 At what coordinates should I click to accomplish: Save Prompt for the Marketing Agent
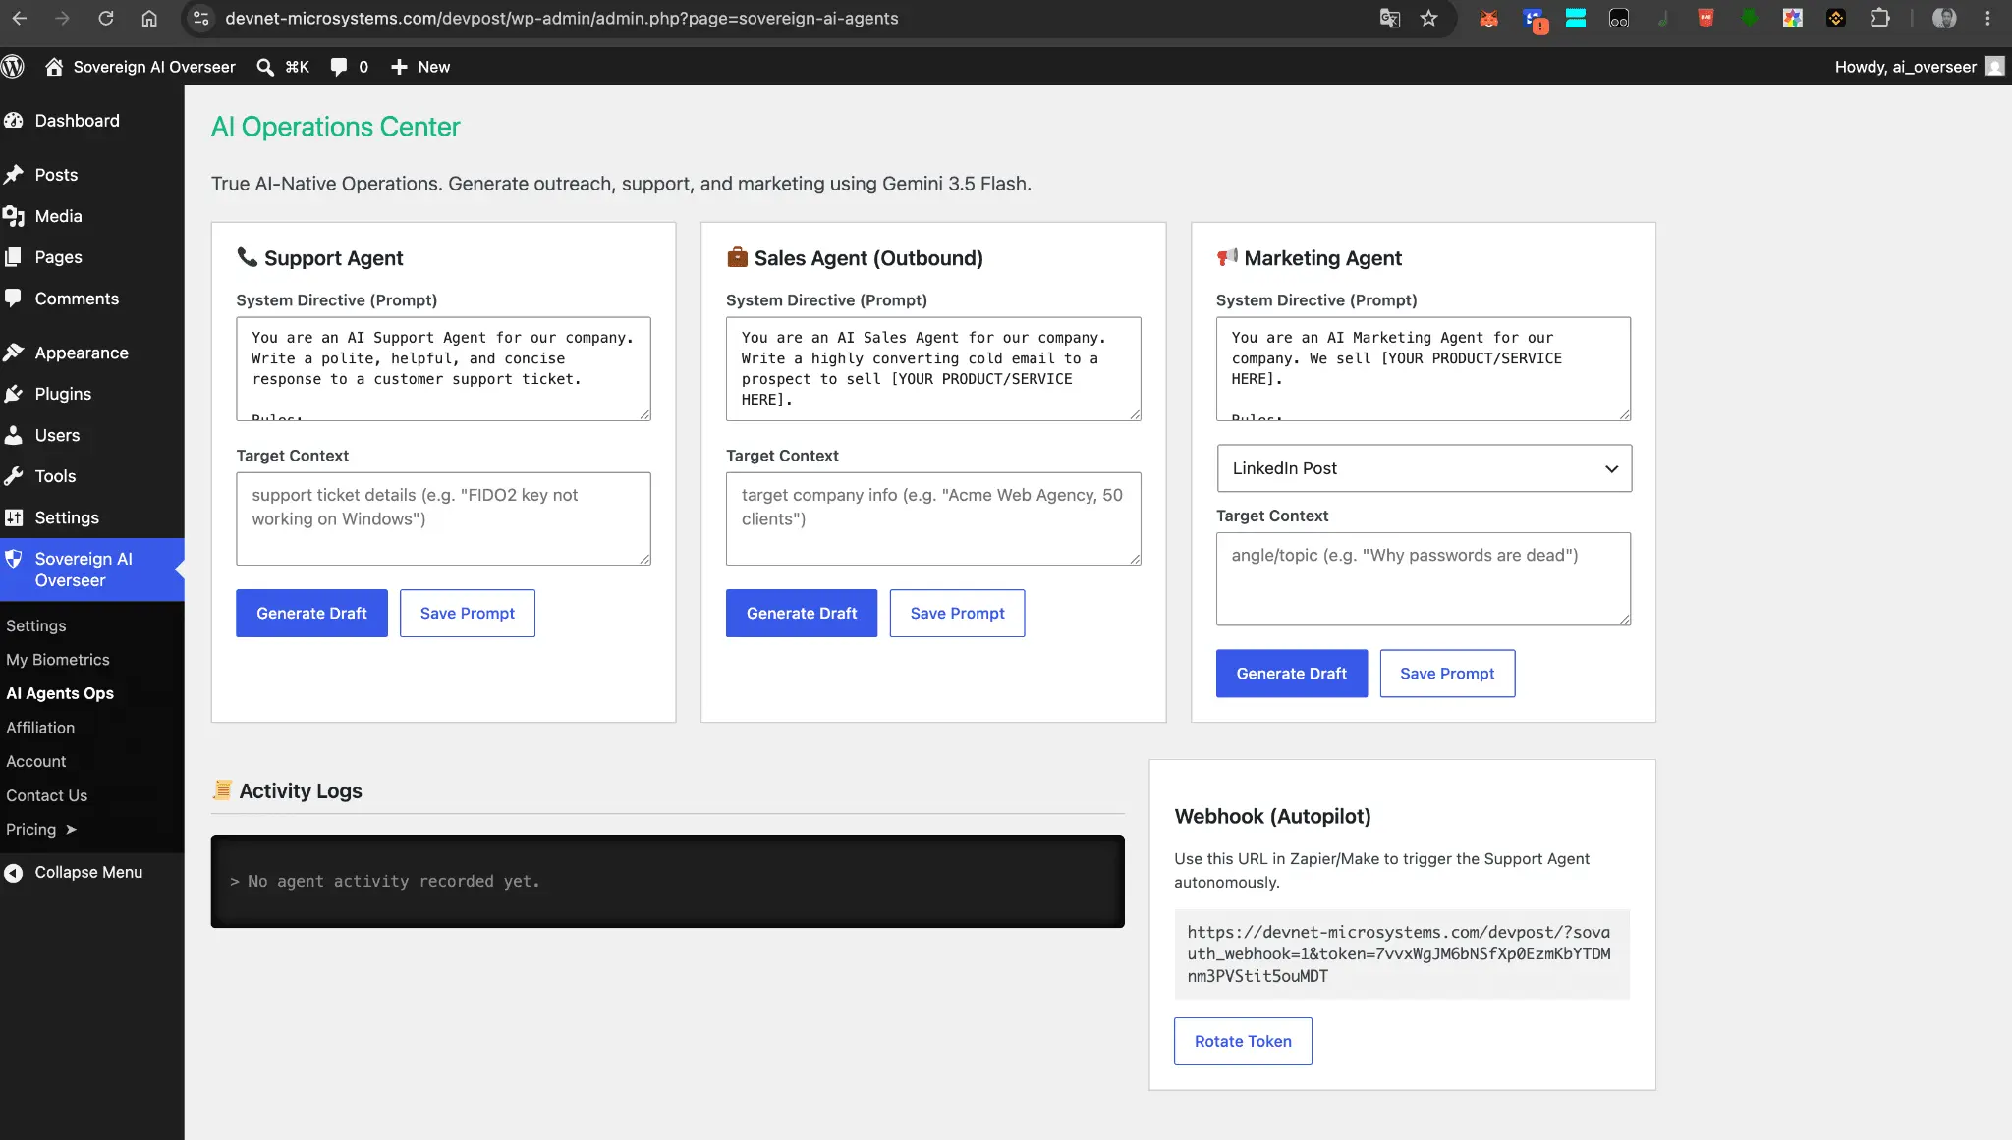point(1447,674)
